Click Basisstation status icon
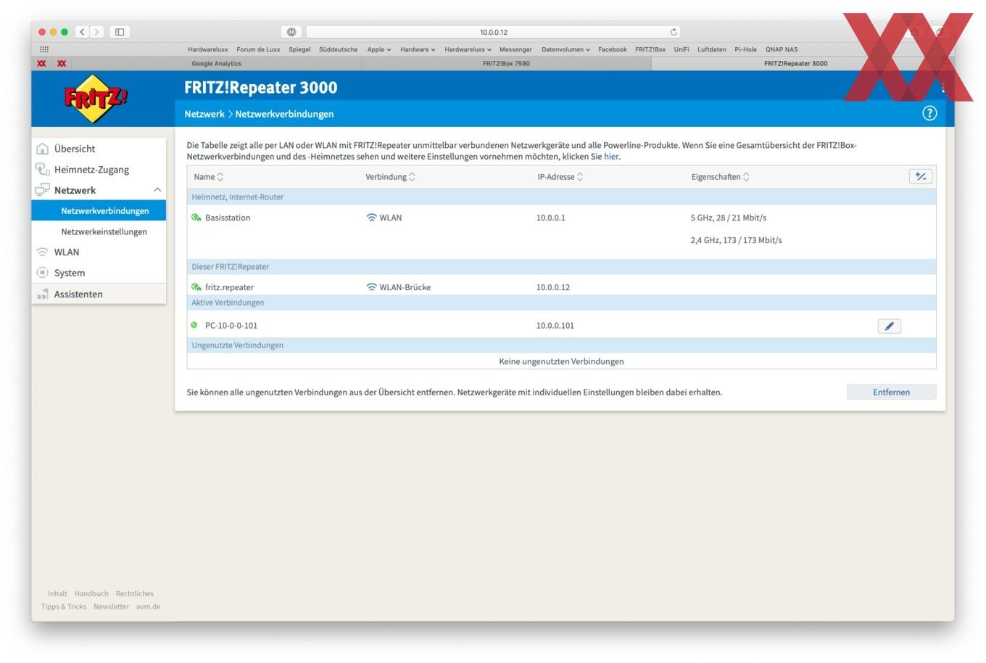 click(196, 218)
